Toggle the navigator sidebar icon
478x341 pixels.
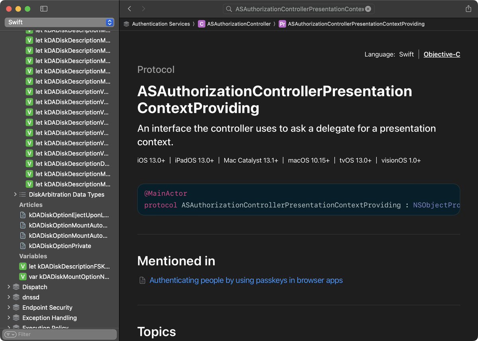point(44,9)
